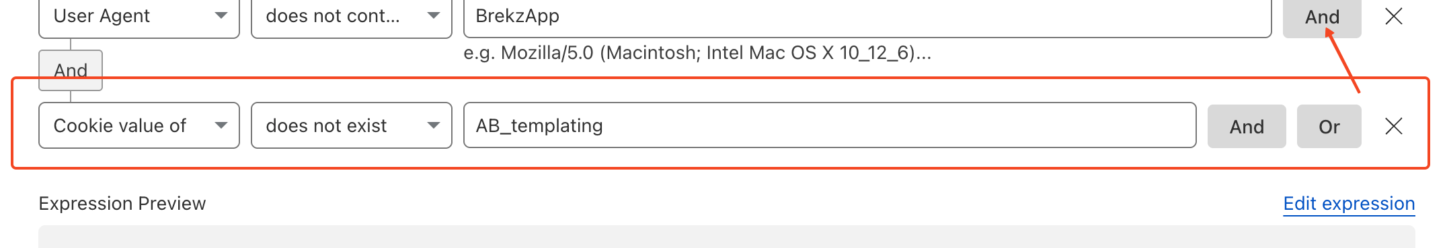
Task: Click the caret arrow on 'does not exist'
Action: 434,125
